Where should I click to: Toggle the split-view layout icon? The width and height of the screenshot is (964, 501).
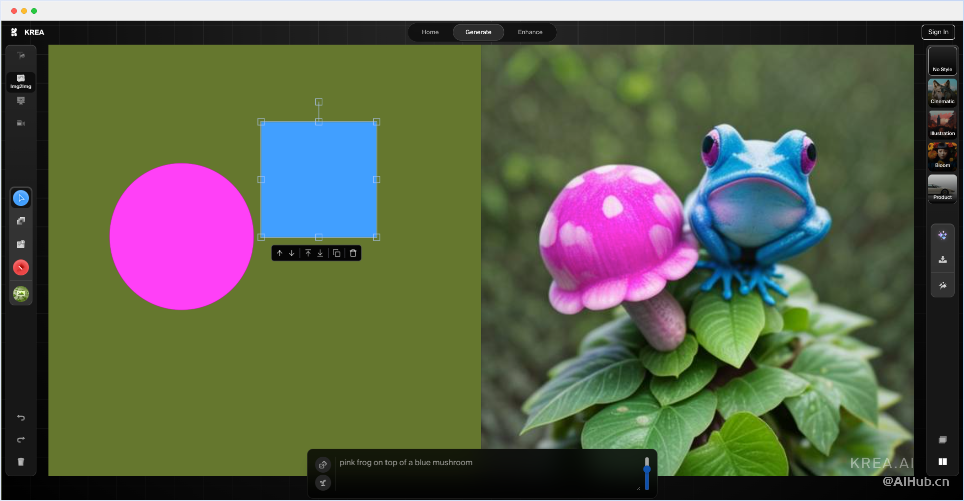(943, 462)
